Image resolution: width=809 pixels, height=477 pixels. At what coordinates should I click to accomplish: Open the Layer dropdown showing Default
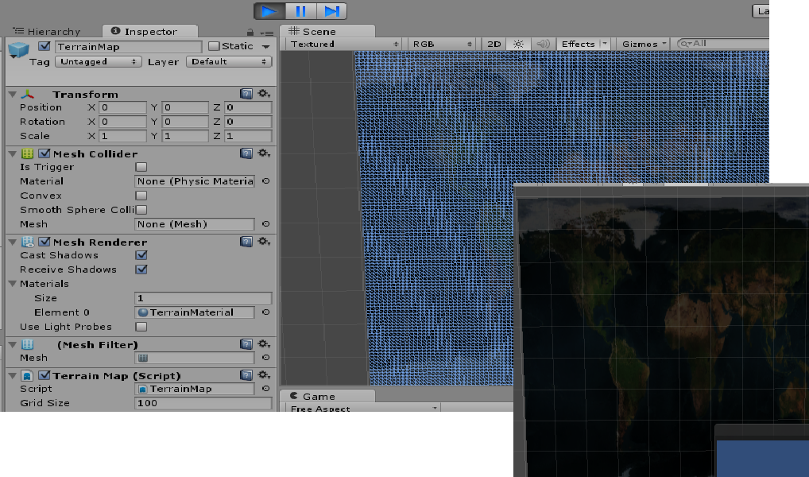[228, 61]
